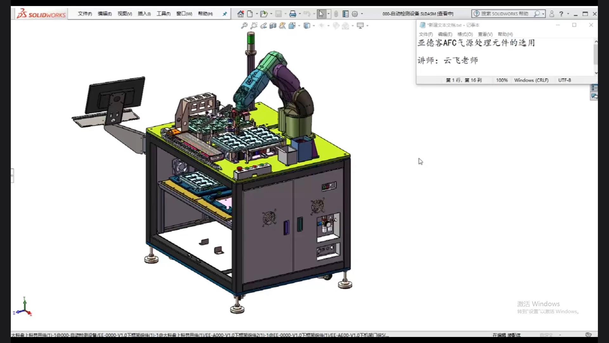Click '100%' zoom in Notepad status bar

[502, 80]
